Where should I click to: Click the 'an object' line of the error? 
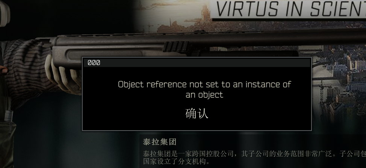[204, 95]
